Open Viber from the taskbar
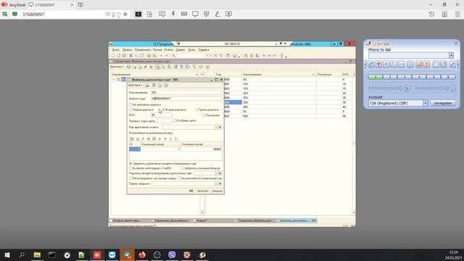This screenshot has width=464, height=261. point(172,254)
